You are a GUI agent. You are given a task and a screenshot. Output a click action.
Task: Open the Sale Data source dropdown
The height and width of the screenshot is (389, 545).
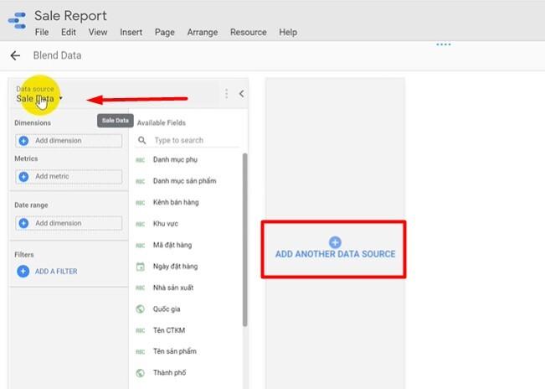pyautogui.click(x=39, y=98)
